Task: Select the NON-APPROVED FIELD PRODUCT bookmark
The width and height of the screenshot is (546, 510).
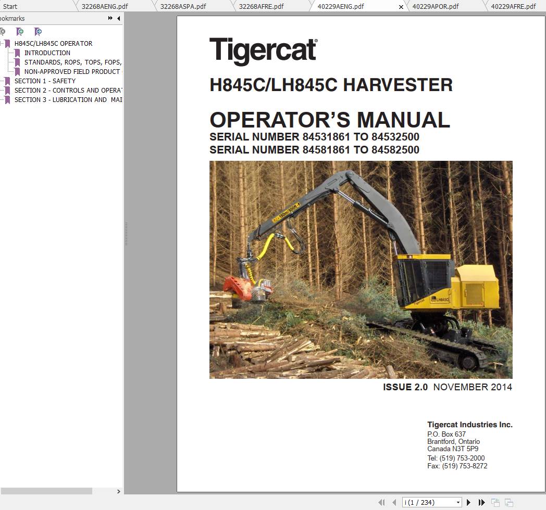Action: (73, 71)
